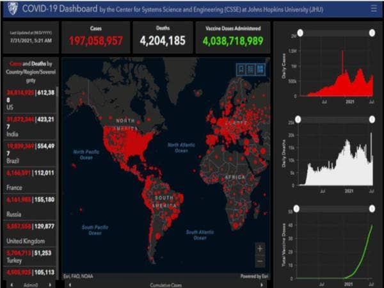Viewport: 384px width, 288px height.
Task: Select the Admin0 list tab
Action: 29,284
